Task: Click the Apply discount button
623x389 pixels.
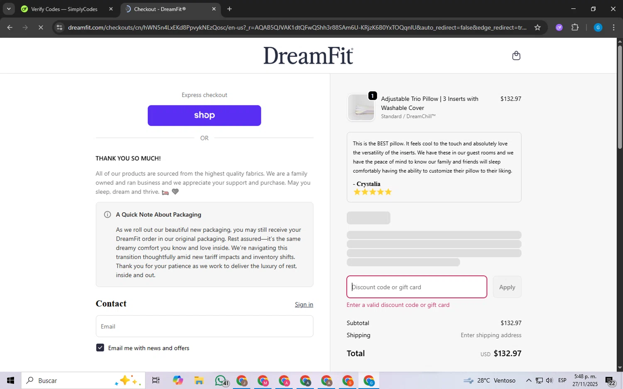Action: point(507,287)
